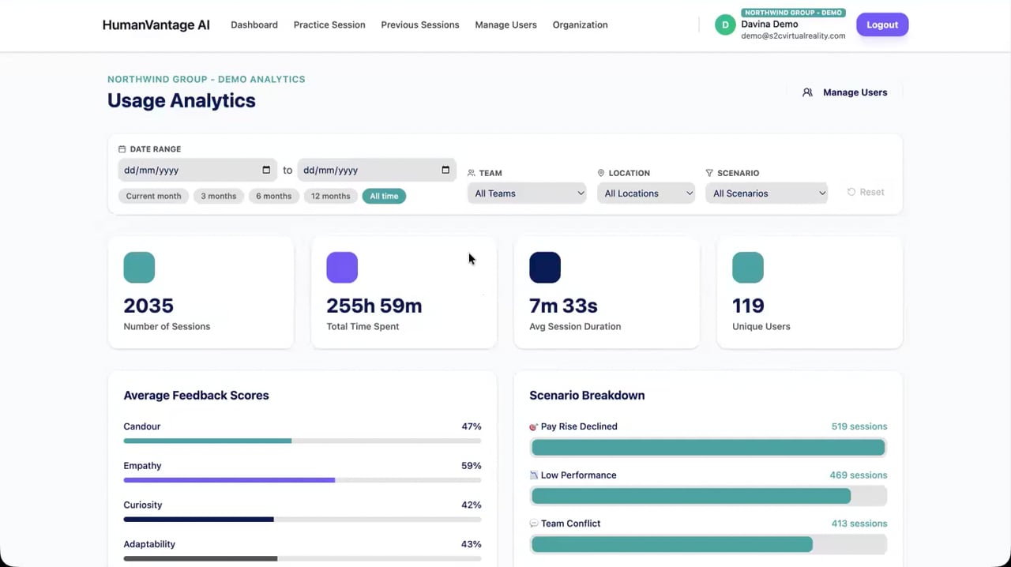Click the Scenario funnel filter icon
Image resolution: width=1011 pixels, height=567 pixels.
tap(709, 173)
